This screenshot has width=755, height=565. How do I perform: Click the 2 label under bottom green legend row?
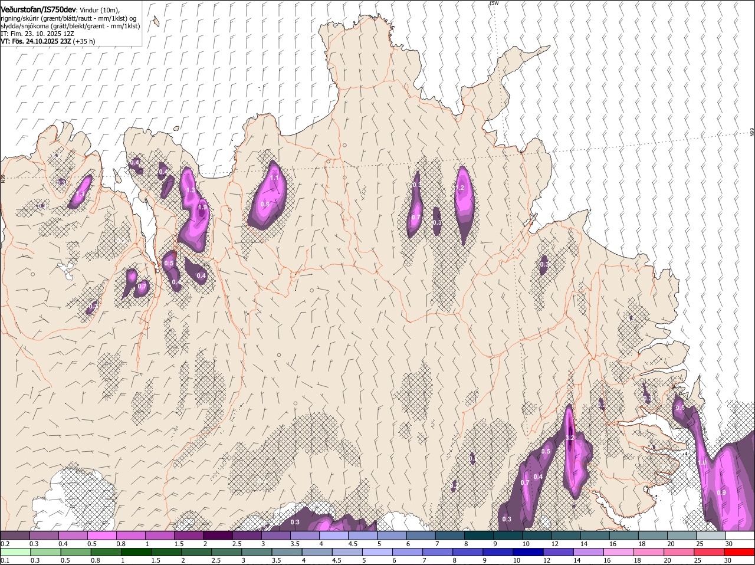click(183, 560)
